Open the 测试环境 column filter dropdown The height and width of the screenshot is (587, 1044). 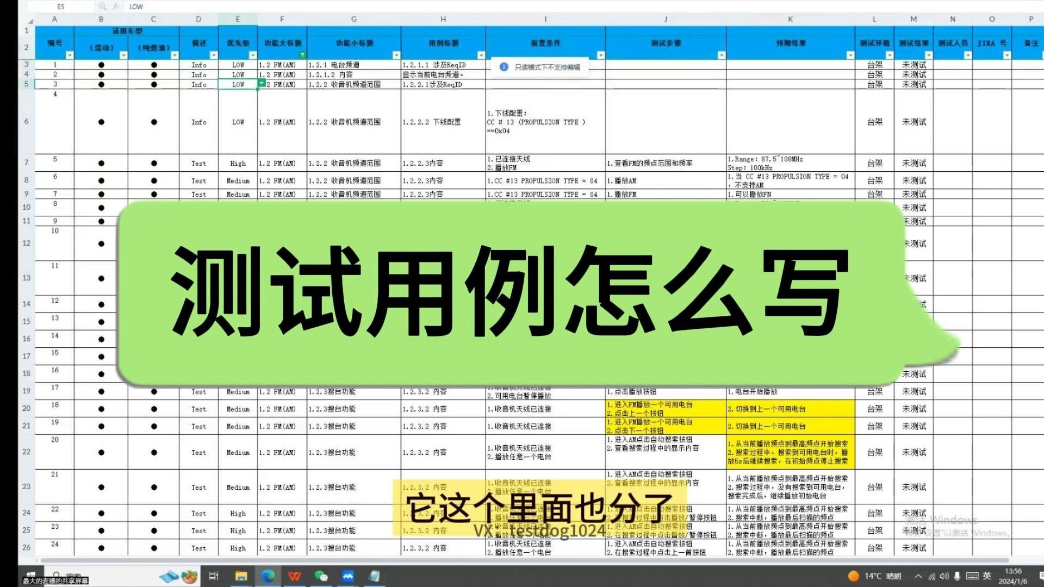point(889,55)
